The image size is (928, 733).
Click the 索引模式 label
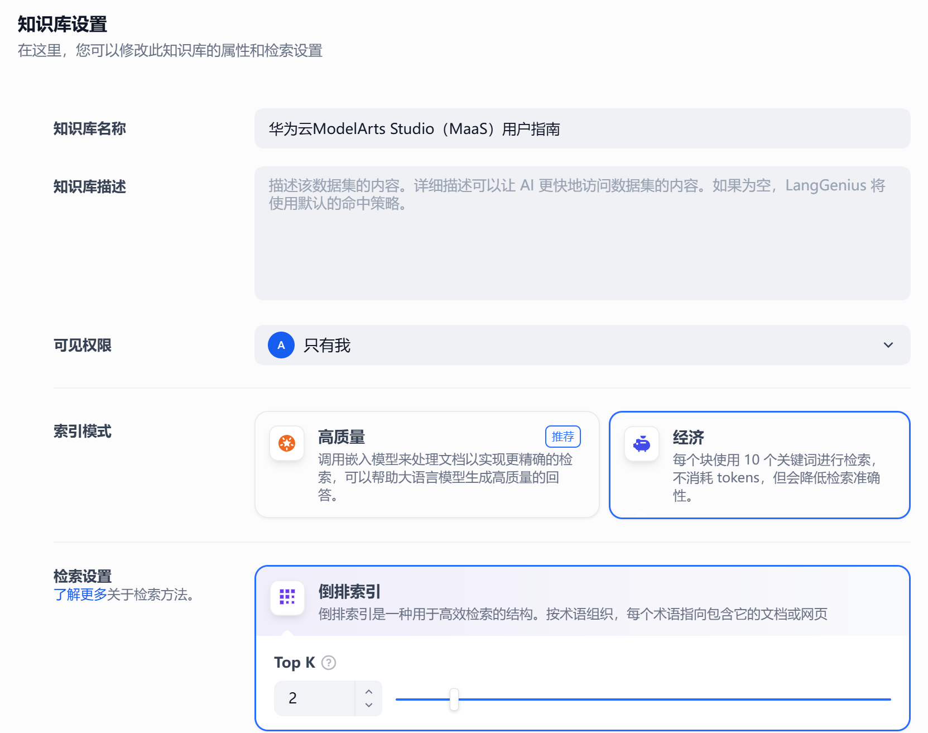[83, 431]
